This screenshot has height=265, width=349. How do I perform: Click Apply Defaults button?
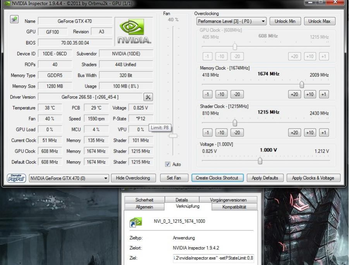(x=265, y=178)
